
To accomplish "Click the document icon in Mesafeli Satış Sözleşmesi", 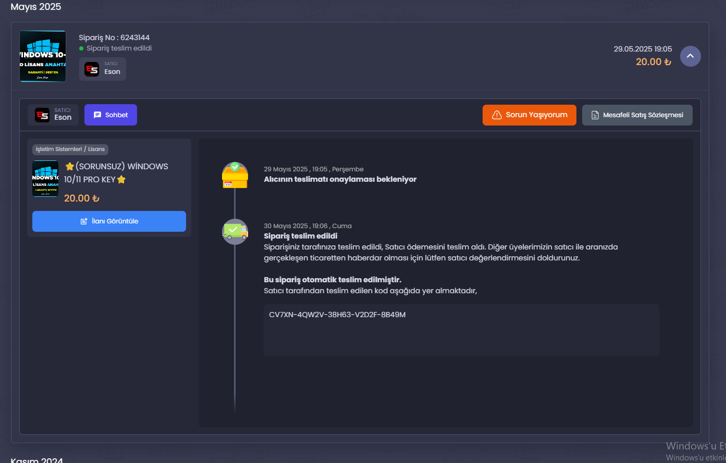I will (595, 115).
